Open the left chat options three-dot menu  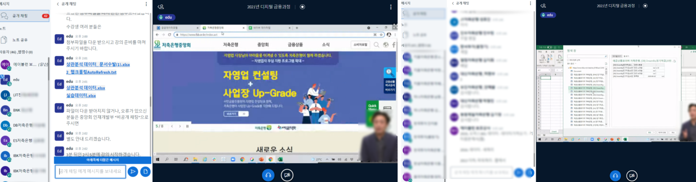pos(146,4)
